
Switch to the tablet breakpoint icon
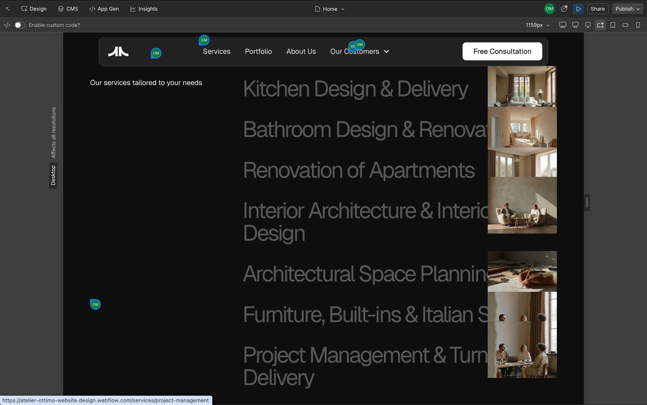613,25
